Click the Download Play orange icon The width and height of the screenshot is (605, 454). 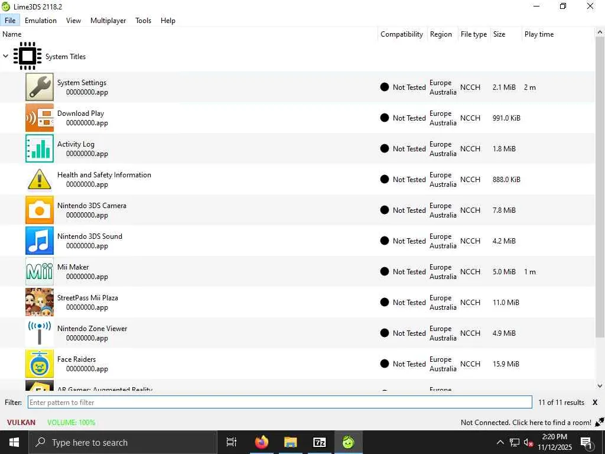40,118
